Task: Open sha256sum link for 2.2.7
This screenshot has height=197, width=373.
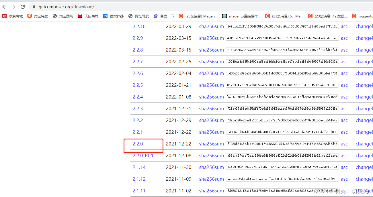Action: [x=211, y=62]
